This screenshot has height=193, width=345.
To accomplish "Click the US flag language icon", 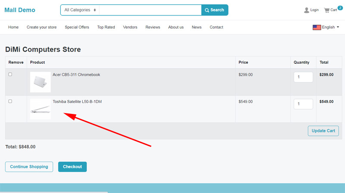I will [317, 27].
